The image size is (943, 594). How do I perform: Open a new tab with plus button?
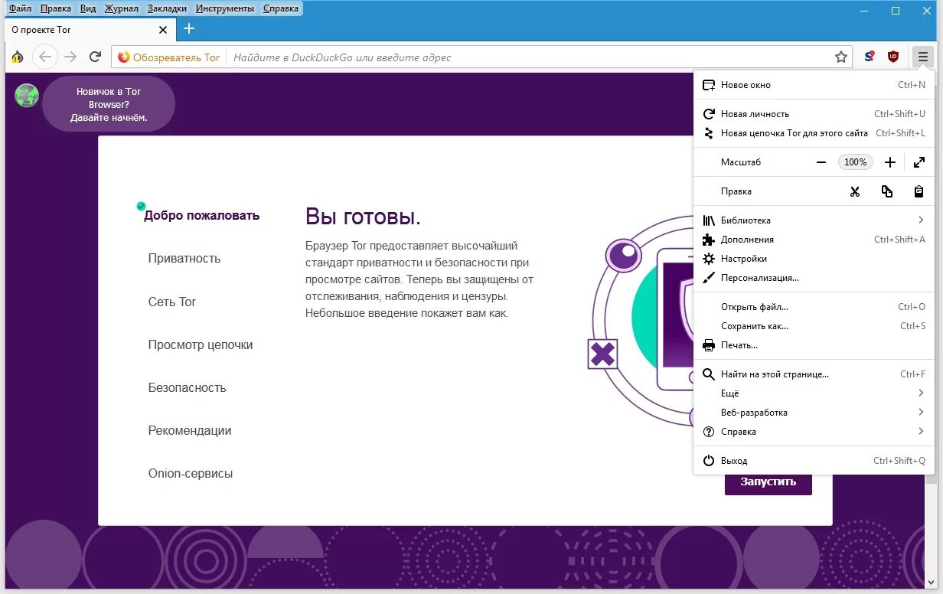(189, 29)
